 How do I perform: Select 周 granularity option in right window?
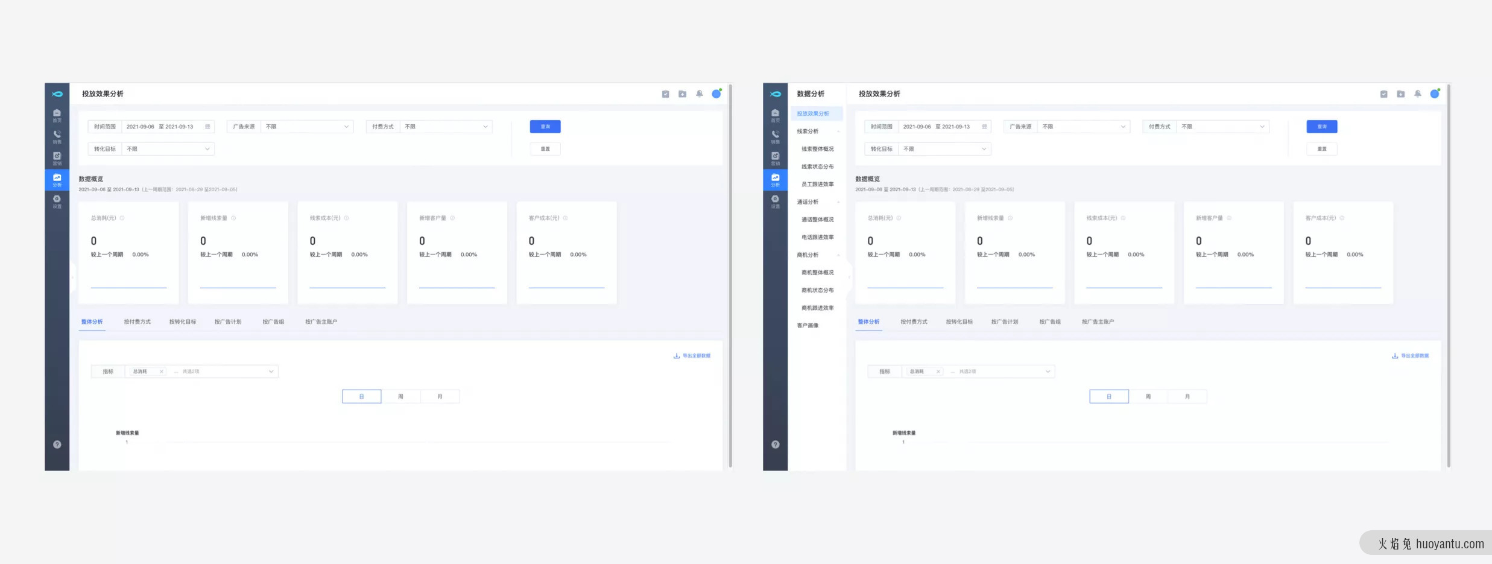coord(1148,396)
